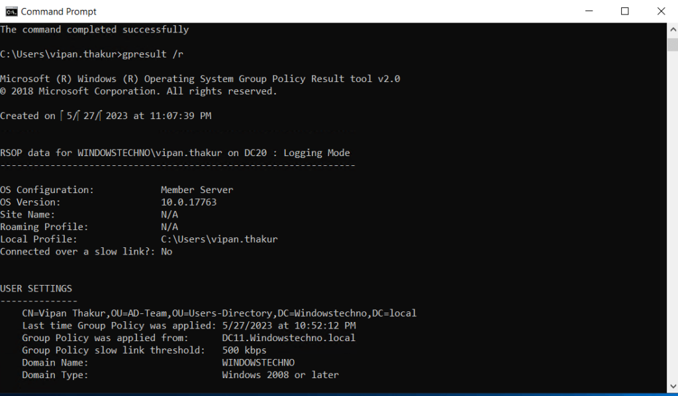Image resolution: width=678 pixels, height=396 pixels.
Task: Click "The command completed successfully" line
Action: click(94, 29)
